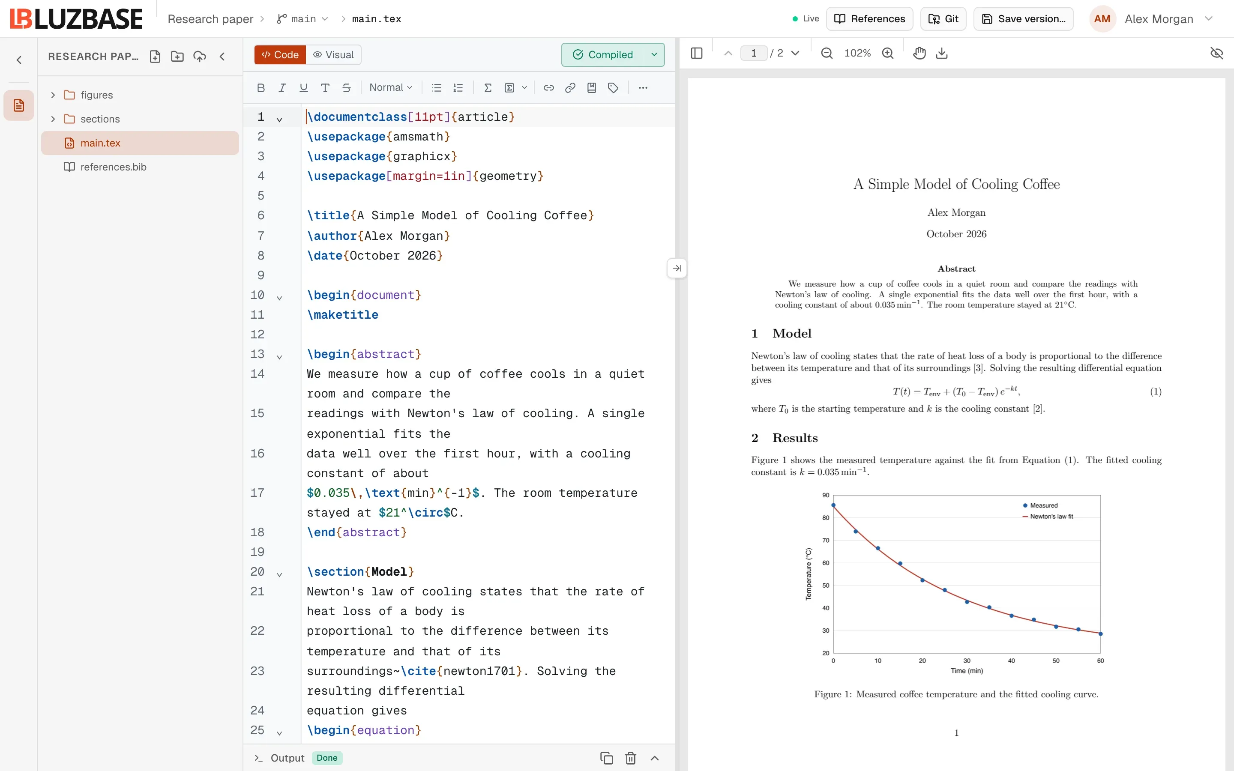Viewport: 1234px width, 771px height.
Task: Zoom in on the PDF preview
Action: click(x=888, y=53)
